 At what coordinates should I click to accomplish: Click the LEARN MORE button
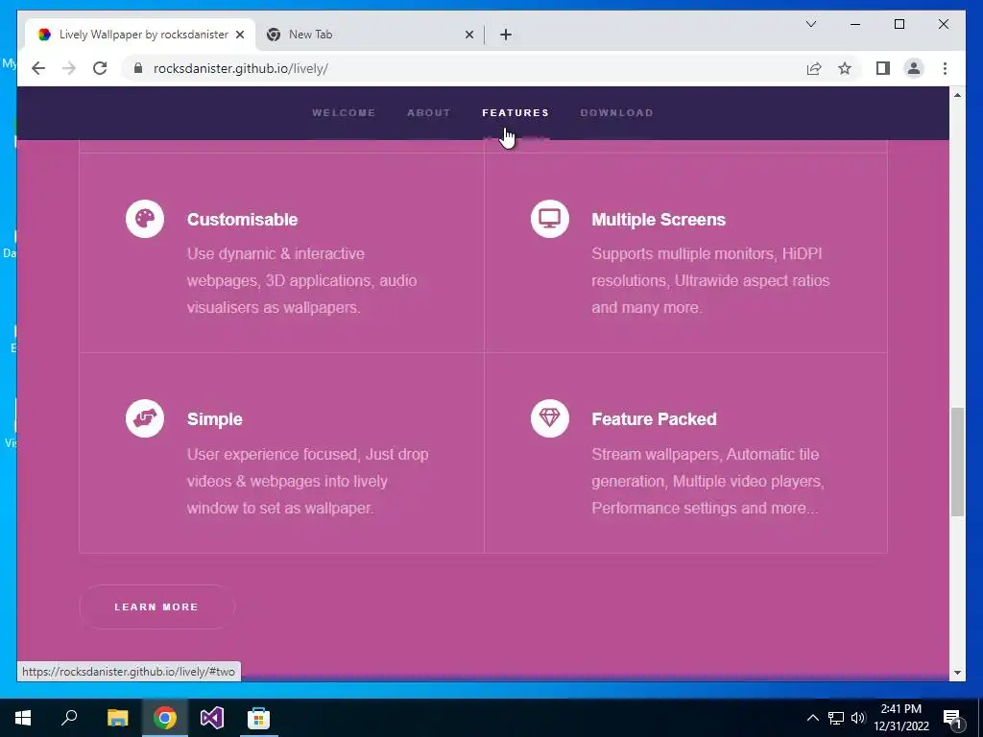[x=156, y=606]
